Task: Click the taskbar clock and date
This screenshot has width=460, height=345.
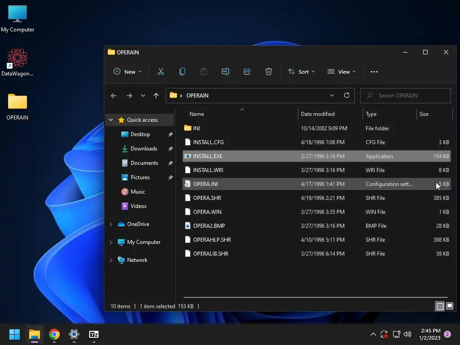Action: [430, 334]
